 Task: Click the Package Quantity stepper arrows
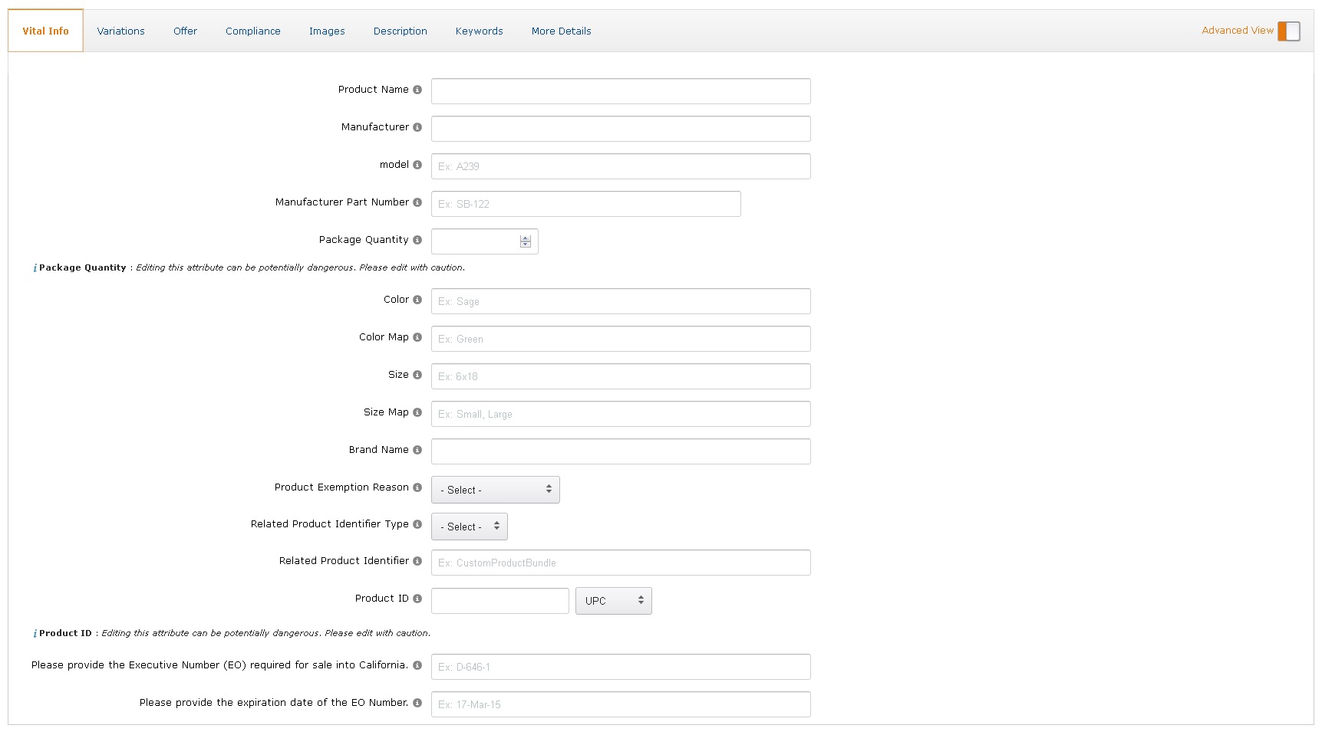pyautogui.click(x=526, y=241)
